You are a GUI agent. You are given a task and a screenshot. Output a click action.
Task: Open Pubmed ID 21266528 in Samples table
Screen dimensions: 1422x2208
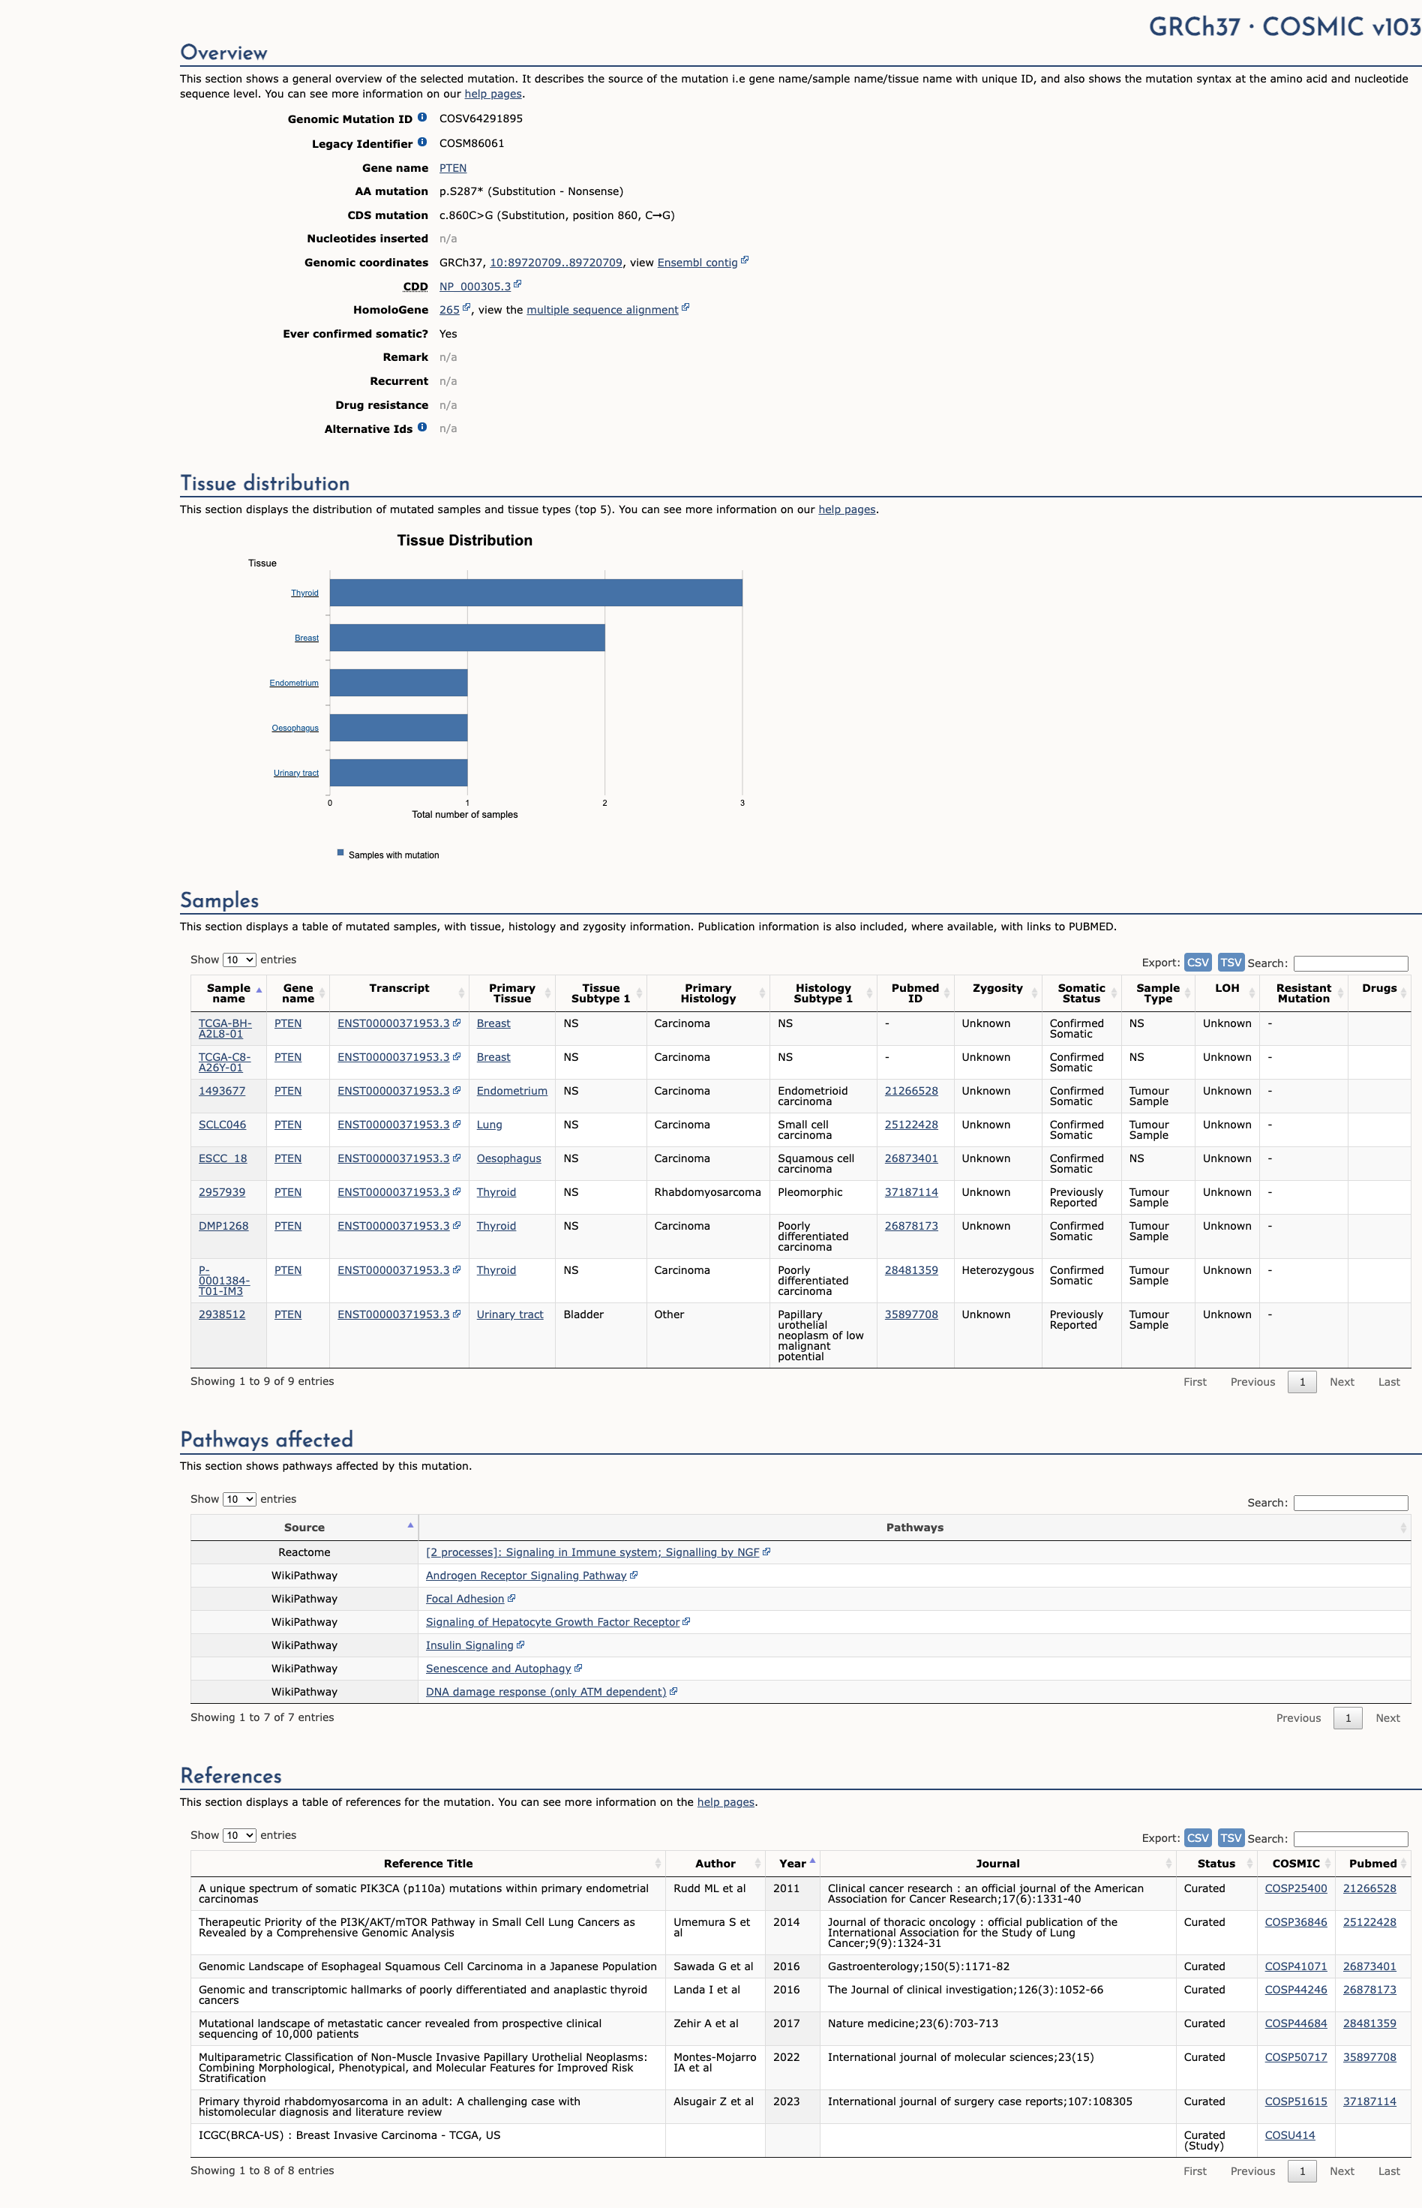coord(910,1091)
